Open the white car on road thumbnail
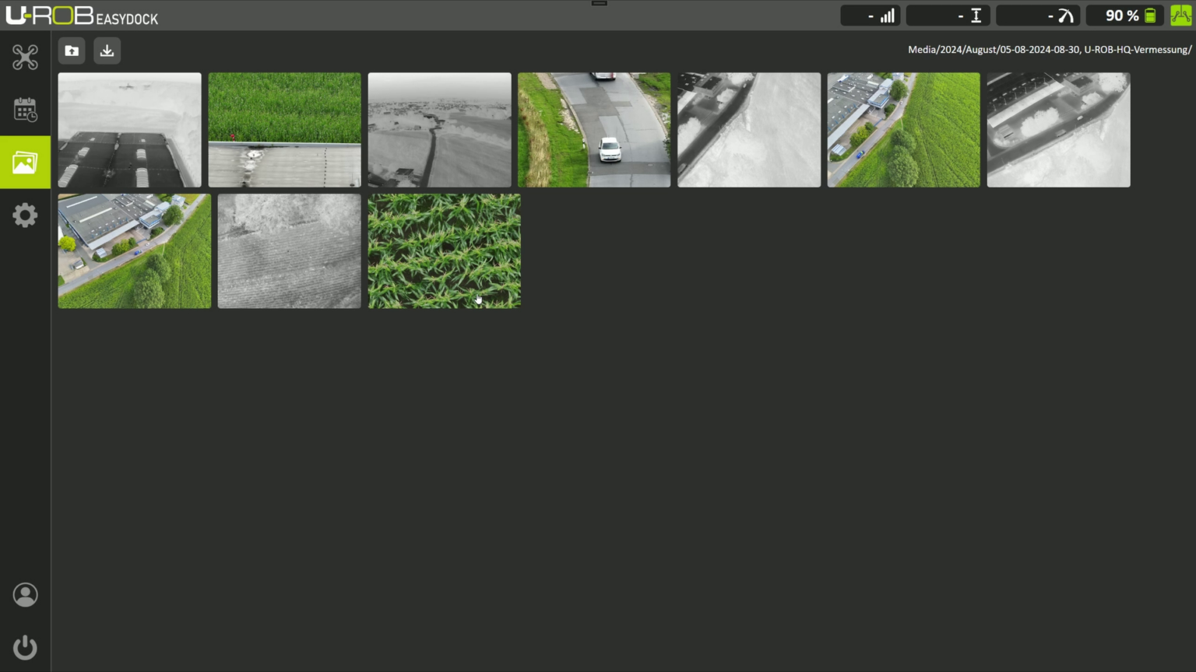The height and width of the screenshot is (672, 1196). pos(594,130)
